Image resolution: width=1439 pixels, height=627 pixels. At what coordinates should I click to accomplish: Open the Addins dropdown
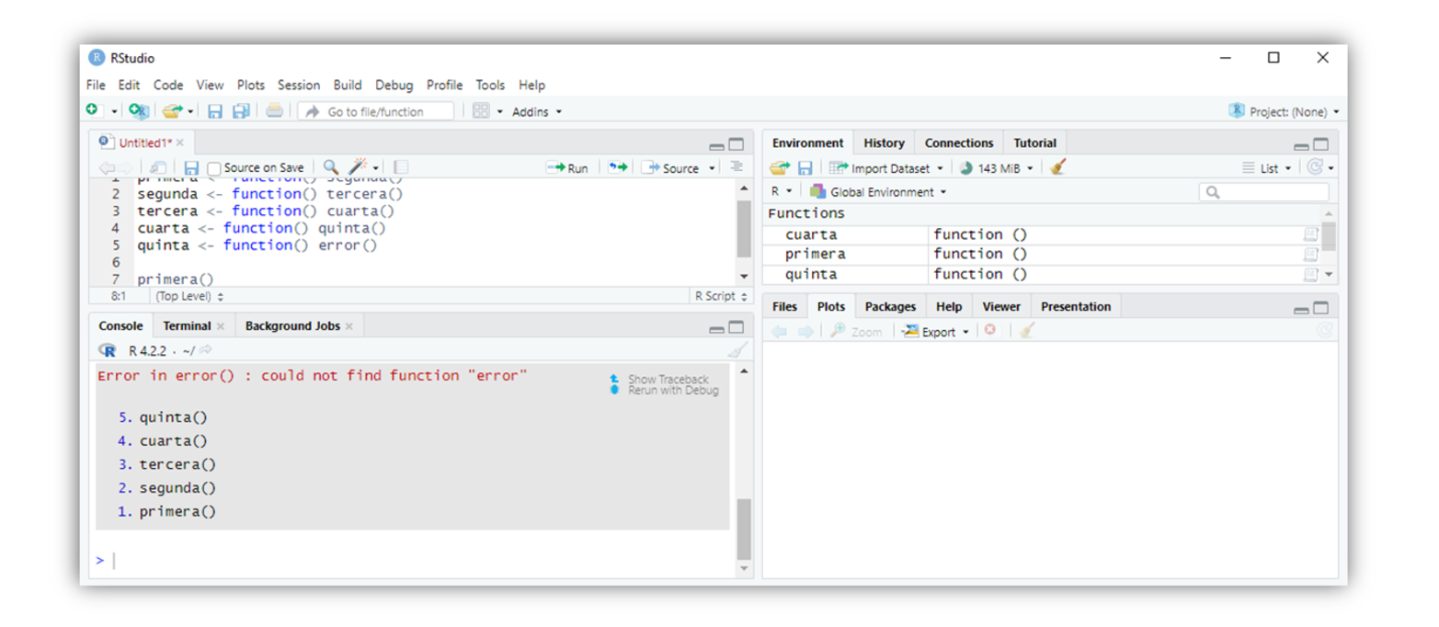[536, 112]
